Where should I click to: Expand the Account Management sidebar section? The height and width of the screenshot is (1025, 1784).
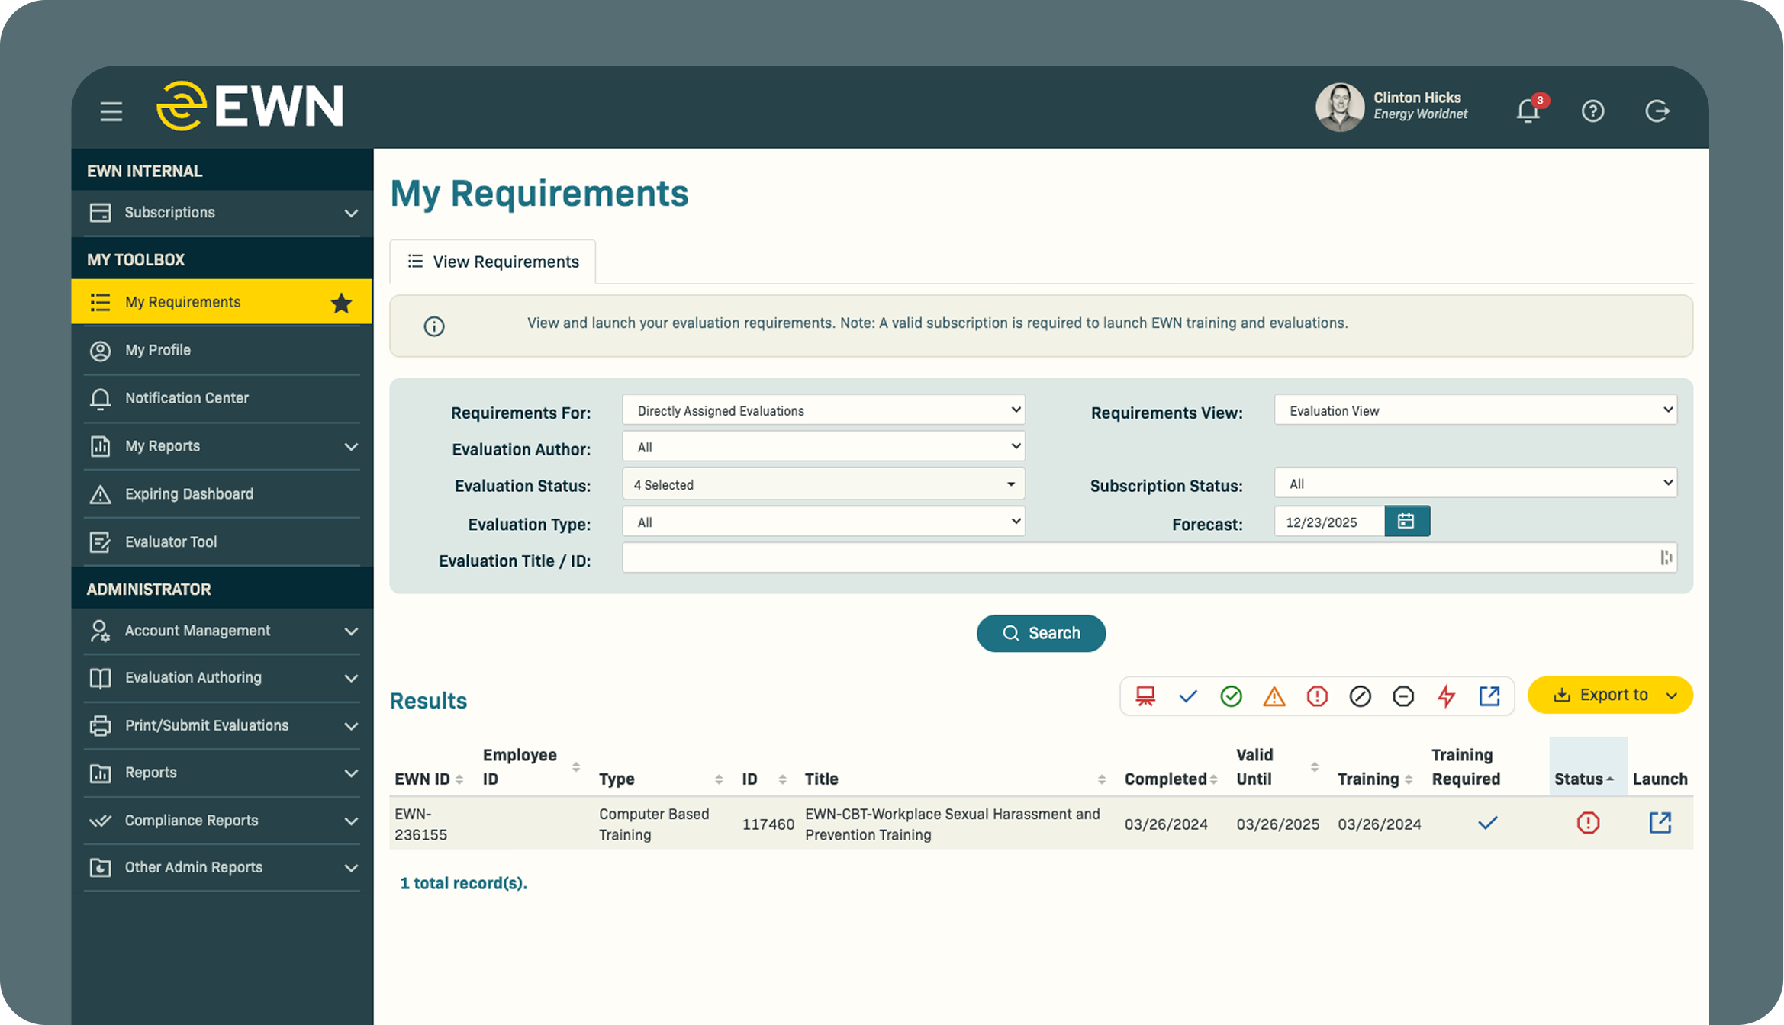click(x=221, y=631)
